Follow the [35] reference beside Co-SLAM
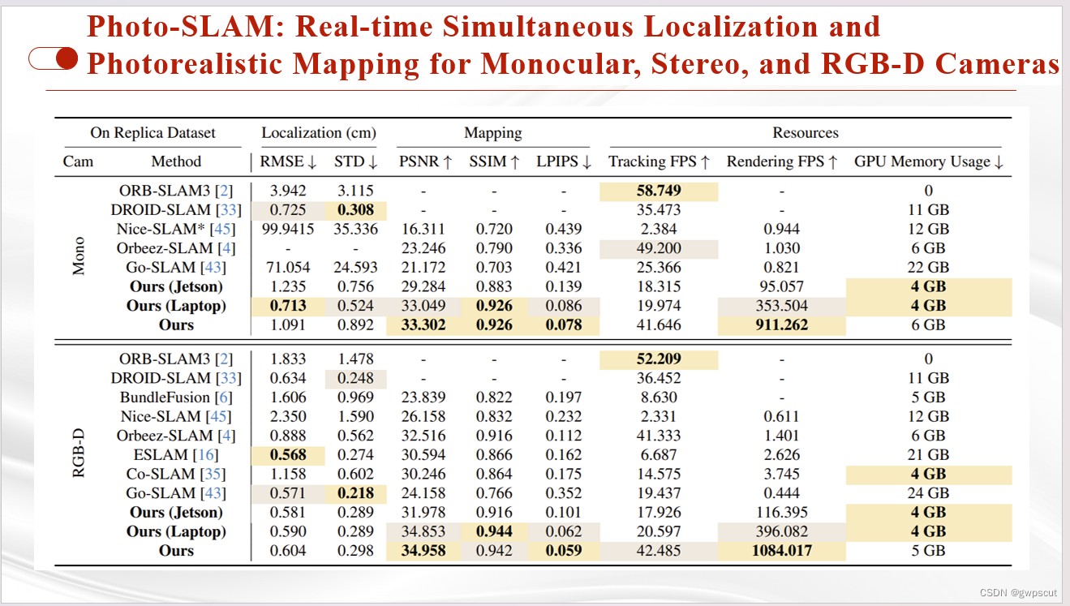The height and width of the screenshot is (606, 1070). click(213, 475)
